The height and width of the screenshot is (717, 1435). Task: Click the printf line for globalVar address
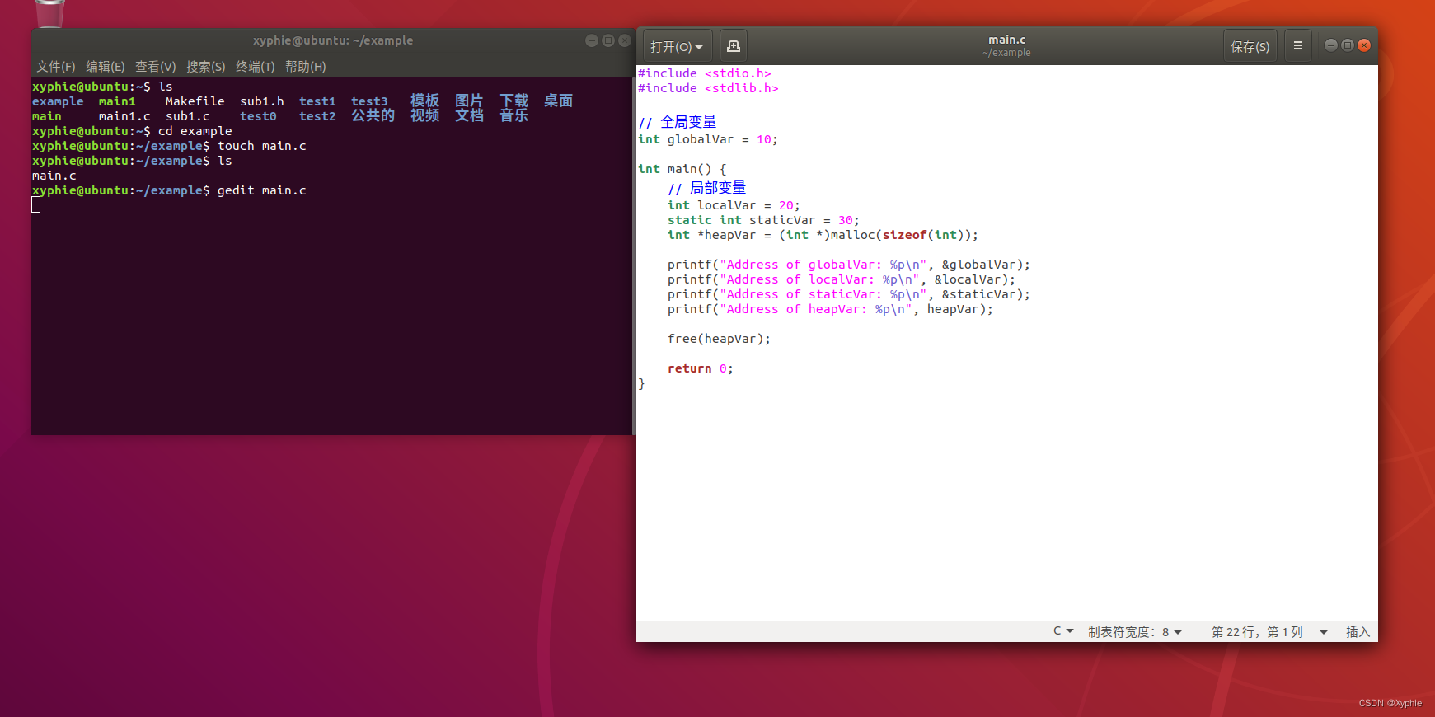pos(849,265)
